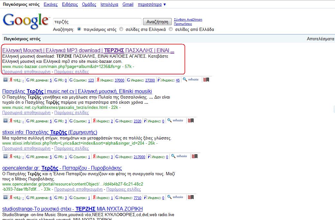The height and width of the screenshot is (220, 335).
Task: Click the square icon in the music.net.cy SEO bar
Action: coord(5,121)
